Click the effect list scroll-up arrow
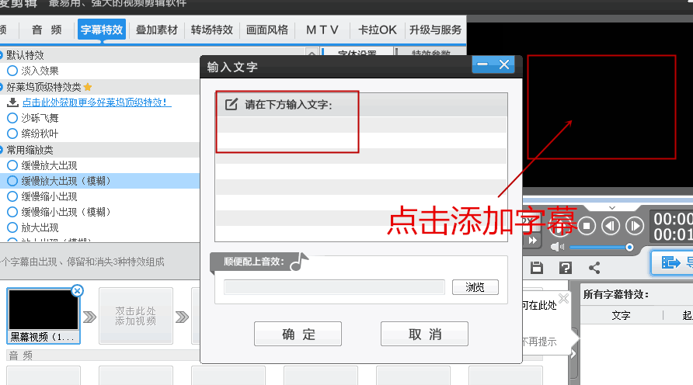Viewport: 693px width, 385px height. click(x=312, y=53)
